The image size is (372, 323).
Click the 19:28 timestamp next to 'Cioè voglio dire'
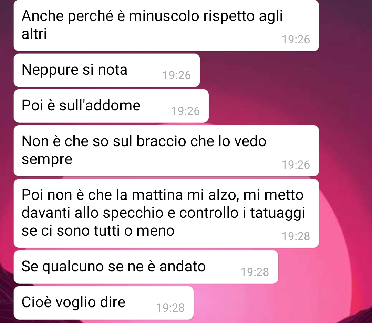click(170, 308)
